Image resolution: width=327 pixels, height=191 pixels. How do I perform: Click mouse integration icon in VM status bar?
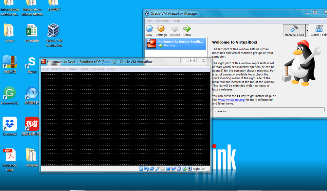coord(184,169)
